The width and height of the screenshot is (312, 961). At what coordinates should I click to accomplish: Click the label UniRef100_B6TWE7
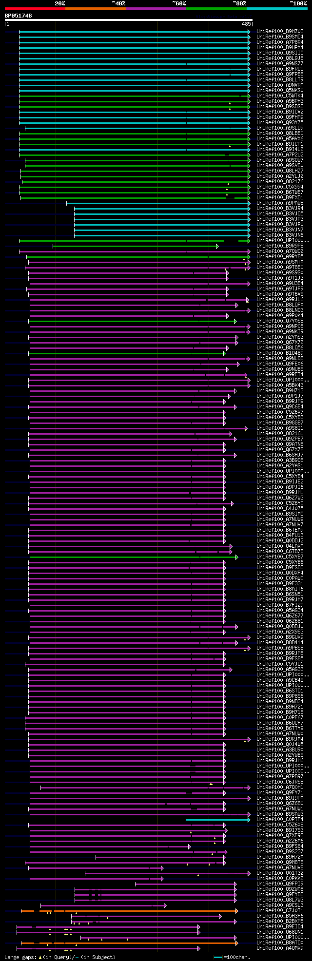point(280,192)
